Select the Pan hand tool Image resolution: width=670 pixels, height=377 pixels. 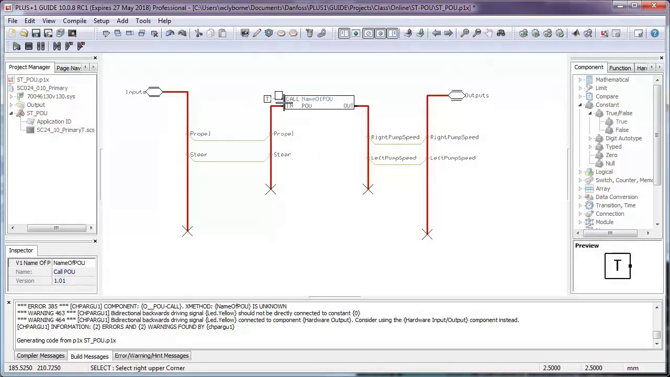pos(489,34)
